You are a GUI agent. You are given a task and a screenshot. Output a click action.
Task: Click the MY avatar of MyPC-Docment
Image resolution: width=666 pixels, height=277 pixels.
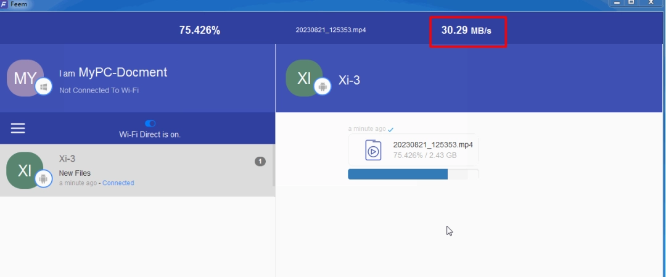[25, 78]
